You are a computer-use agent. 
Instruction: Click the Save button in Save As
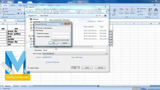point(87,68)
